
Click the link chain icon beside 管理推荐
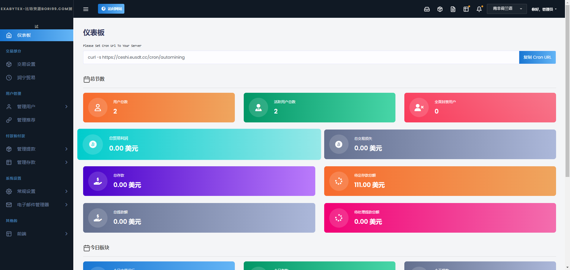tap(9, 120)
